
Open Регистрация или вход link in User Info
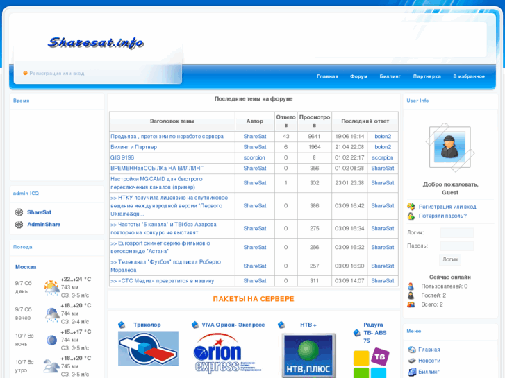[x=447, y=207]
